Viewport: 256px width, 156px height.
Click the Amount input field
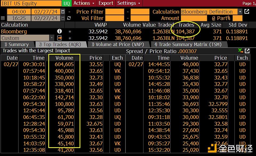[194, 18]
